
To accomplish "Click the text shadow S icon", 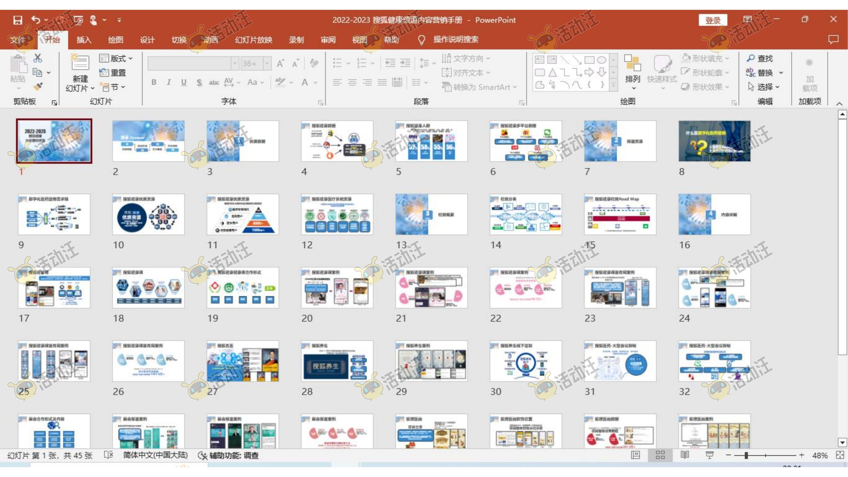I will 199,82.
